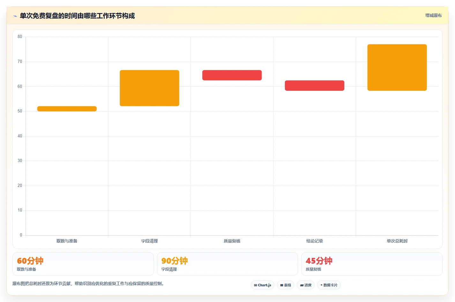455x302 pixels.
Task: Click the blue icon beside the chart title
Action: click(x=15, y=16)
